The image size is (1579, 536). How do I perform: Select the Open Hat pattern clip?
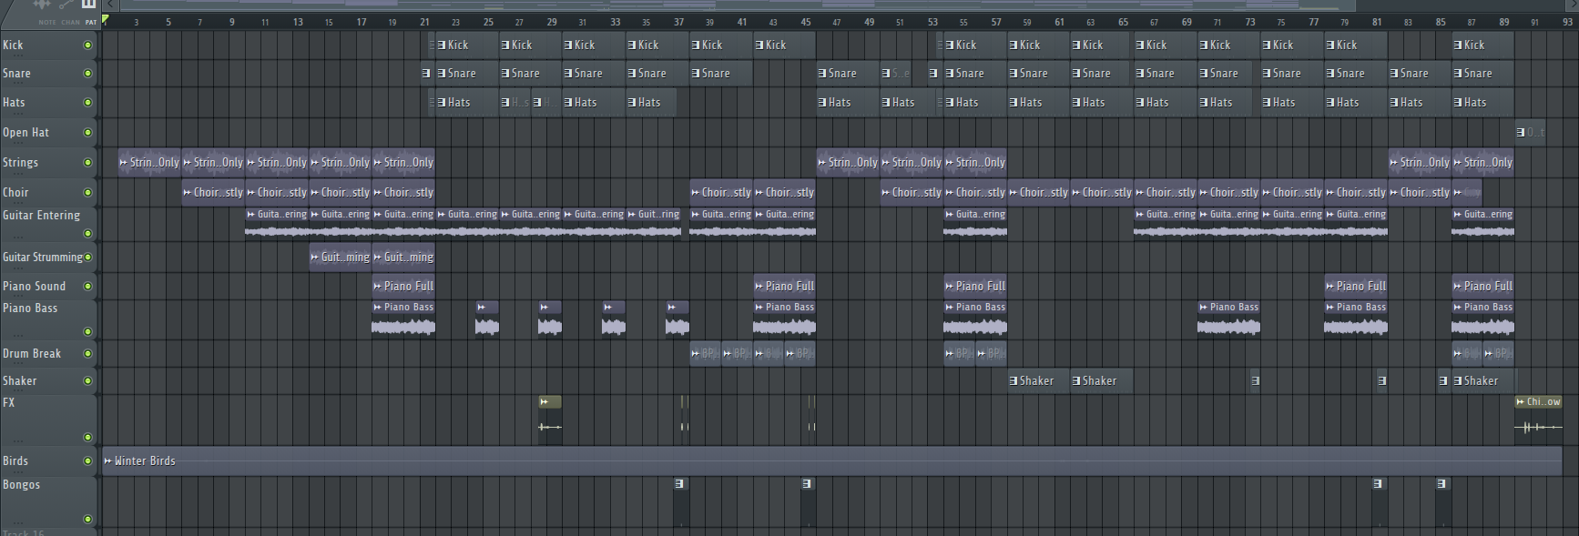tap(1530, 133)
